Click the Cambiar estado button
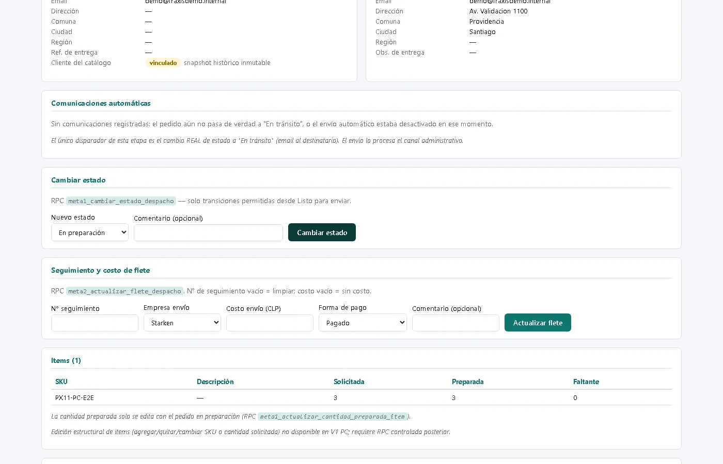 click(x=322, y=233)
